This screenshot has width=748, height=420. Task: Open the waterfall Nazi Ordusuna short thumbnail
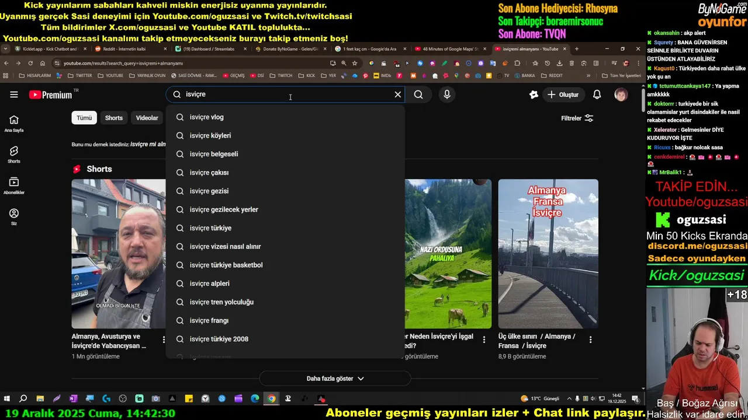click(448, 254)
